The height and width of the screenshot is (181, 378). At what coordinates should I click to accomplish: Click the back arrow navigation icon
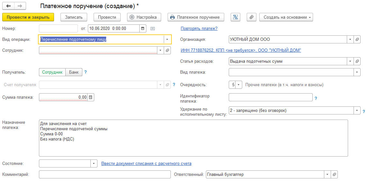8,5
